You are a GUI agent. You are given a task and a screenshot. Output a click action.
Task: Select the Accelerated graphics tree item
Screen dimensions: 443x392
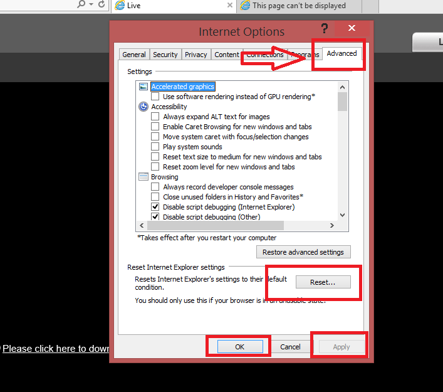click(x=183, y=87)
